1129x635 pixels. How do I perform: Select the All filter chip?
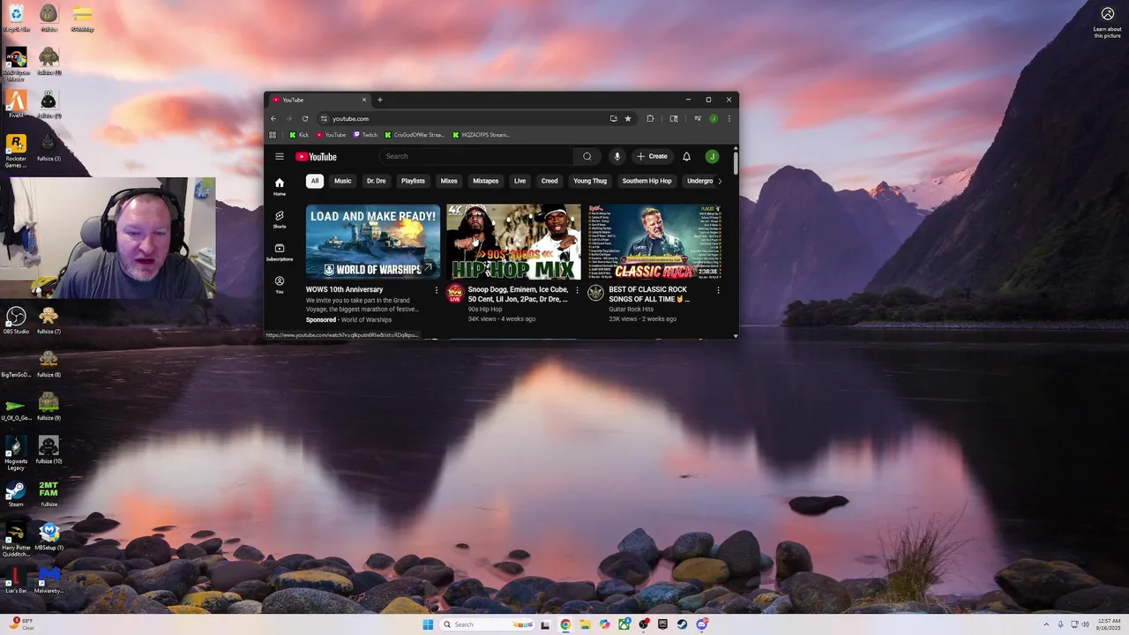pos(314,181)
